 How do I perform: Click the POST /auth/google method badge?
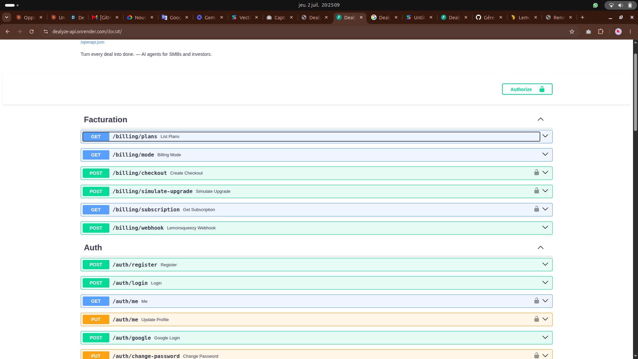96,338
